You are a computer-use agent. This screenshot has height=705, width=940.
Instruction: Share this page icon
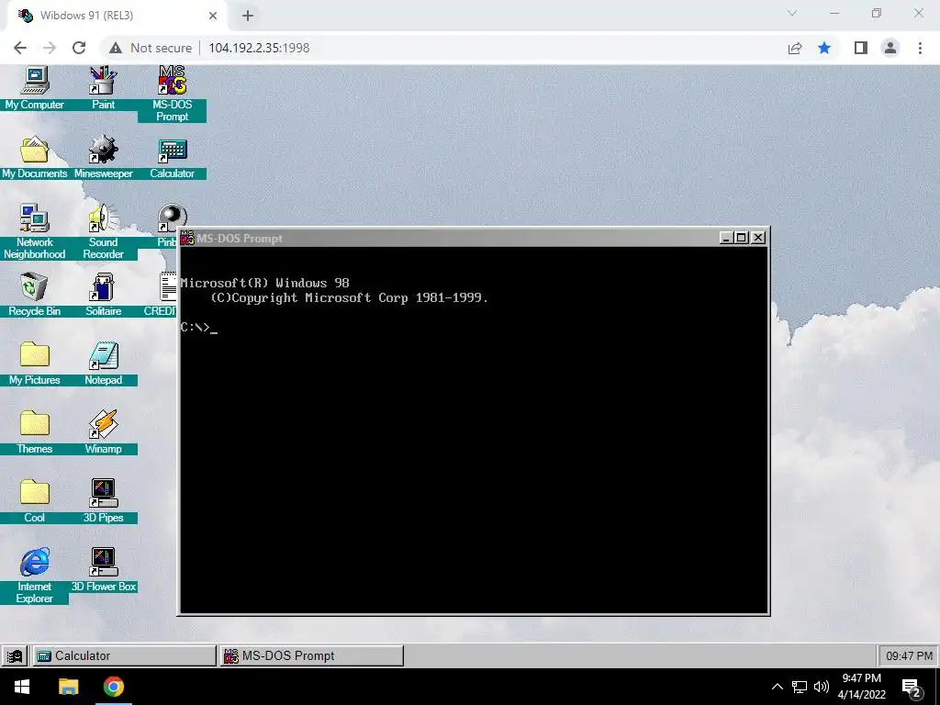[x=795, y=48]
